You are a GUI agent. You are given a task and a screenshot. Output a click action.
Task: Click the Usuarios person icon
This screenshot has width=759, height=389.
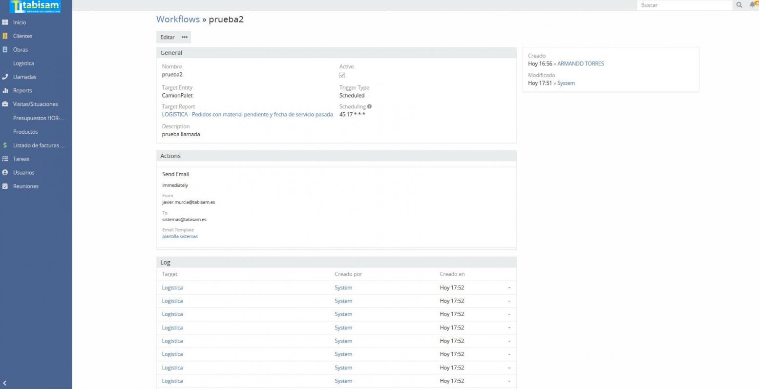[x=5, y=173]
